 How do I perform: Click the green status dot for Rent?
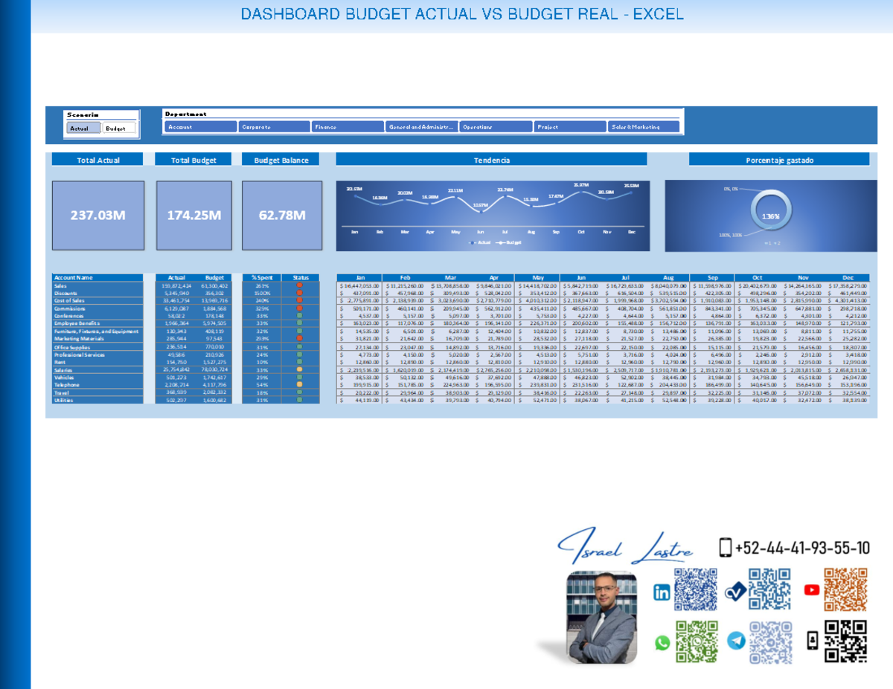click(x=300, y=362)
